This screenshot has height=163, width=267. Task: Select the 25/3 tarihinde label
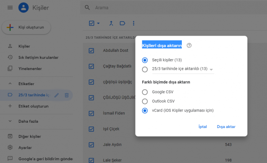click(x=34, y=95)
